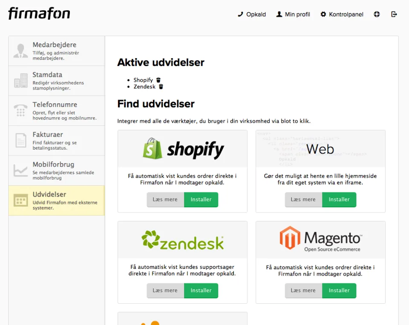The height and width of the screenshot is (325, 409).
Task: Click the Stamdata building icon
Action: click(x=20, y=81)
